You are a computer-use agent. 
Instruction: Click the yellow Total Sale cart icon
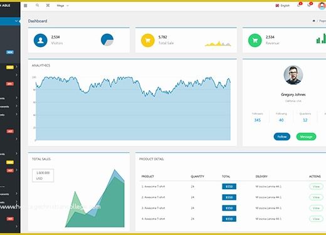pyautogui.click(x=148, y=40)
